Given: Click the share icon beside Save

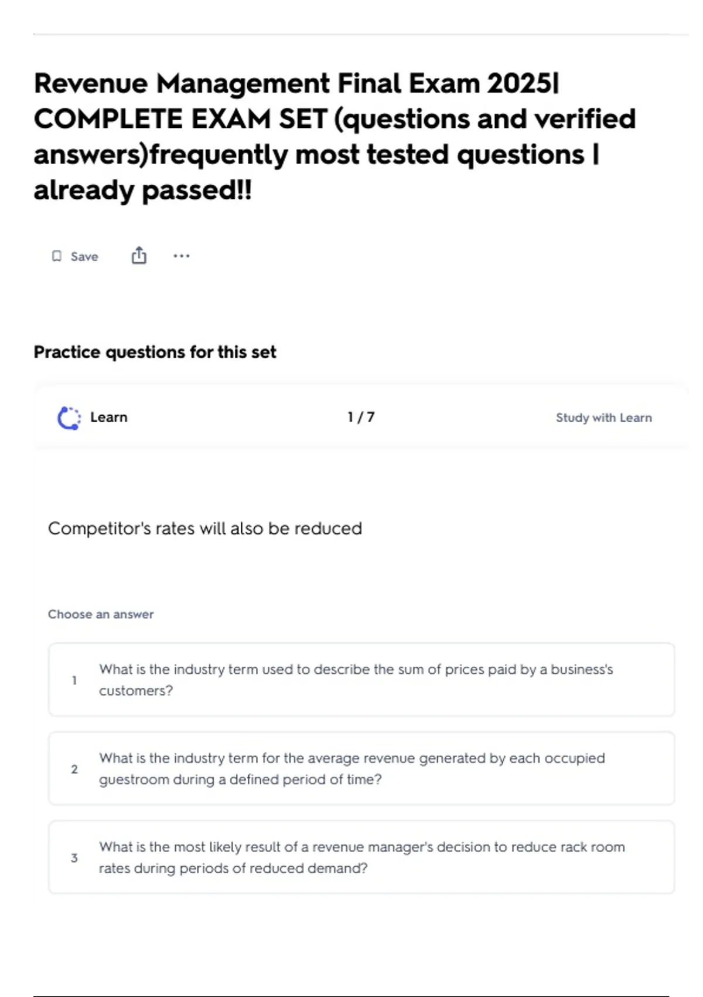Looking at the screenshot, I should [139, 256].
